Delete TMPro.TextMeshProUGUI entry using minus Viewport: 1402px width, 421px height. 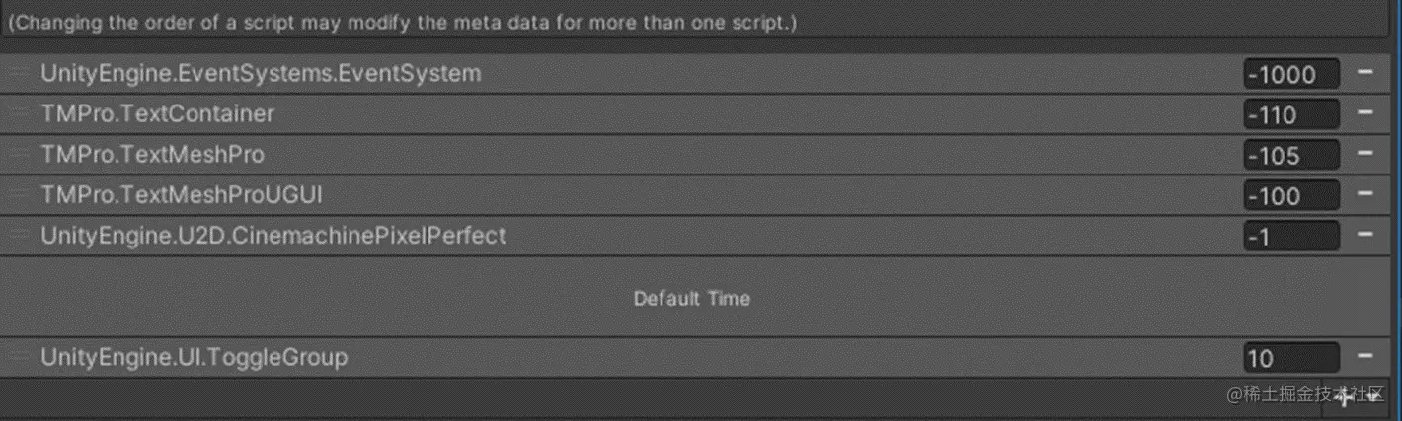[1365, 194]
